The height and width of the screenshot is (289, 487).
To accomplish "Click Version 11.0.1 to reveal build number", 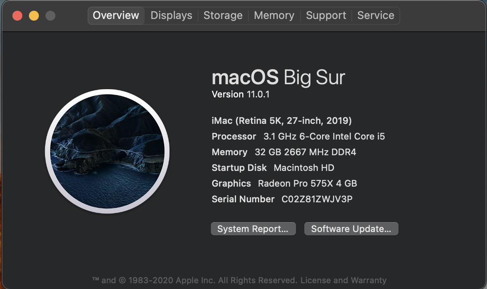I will point(241,94).
